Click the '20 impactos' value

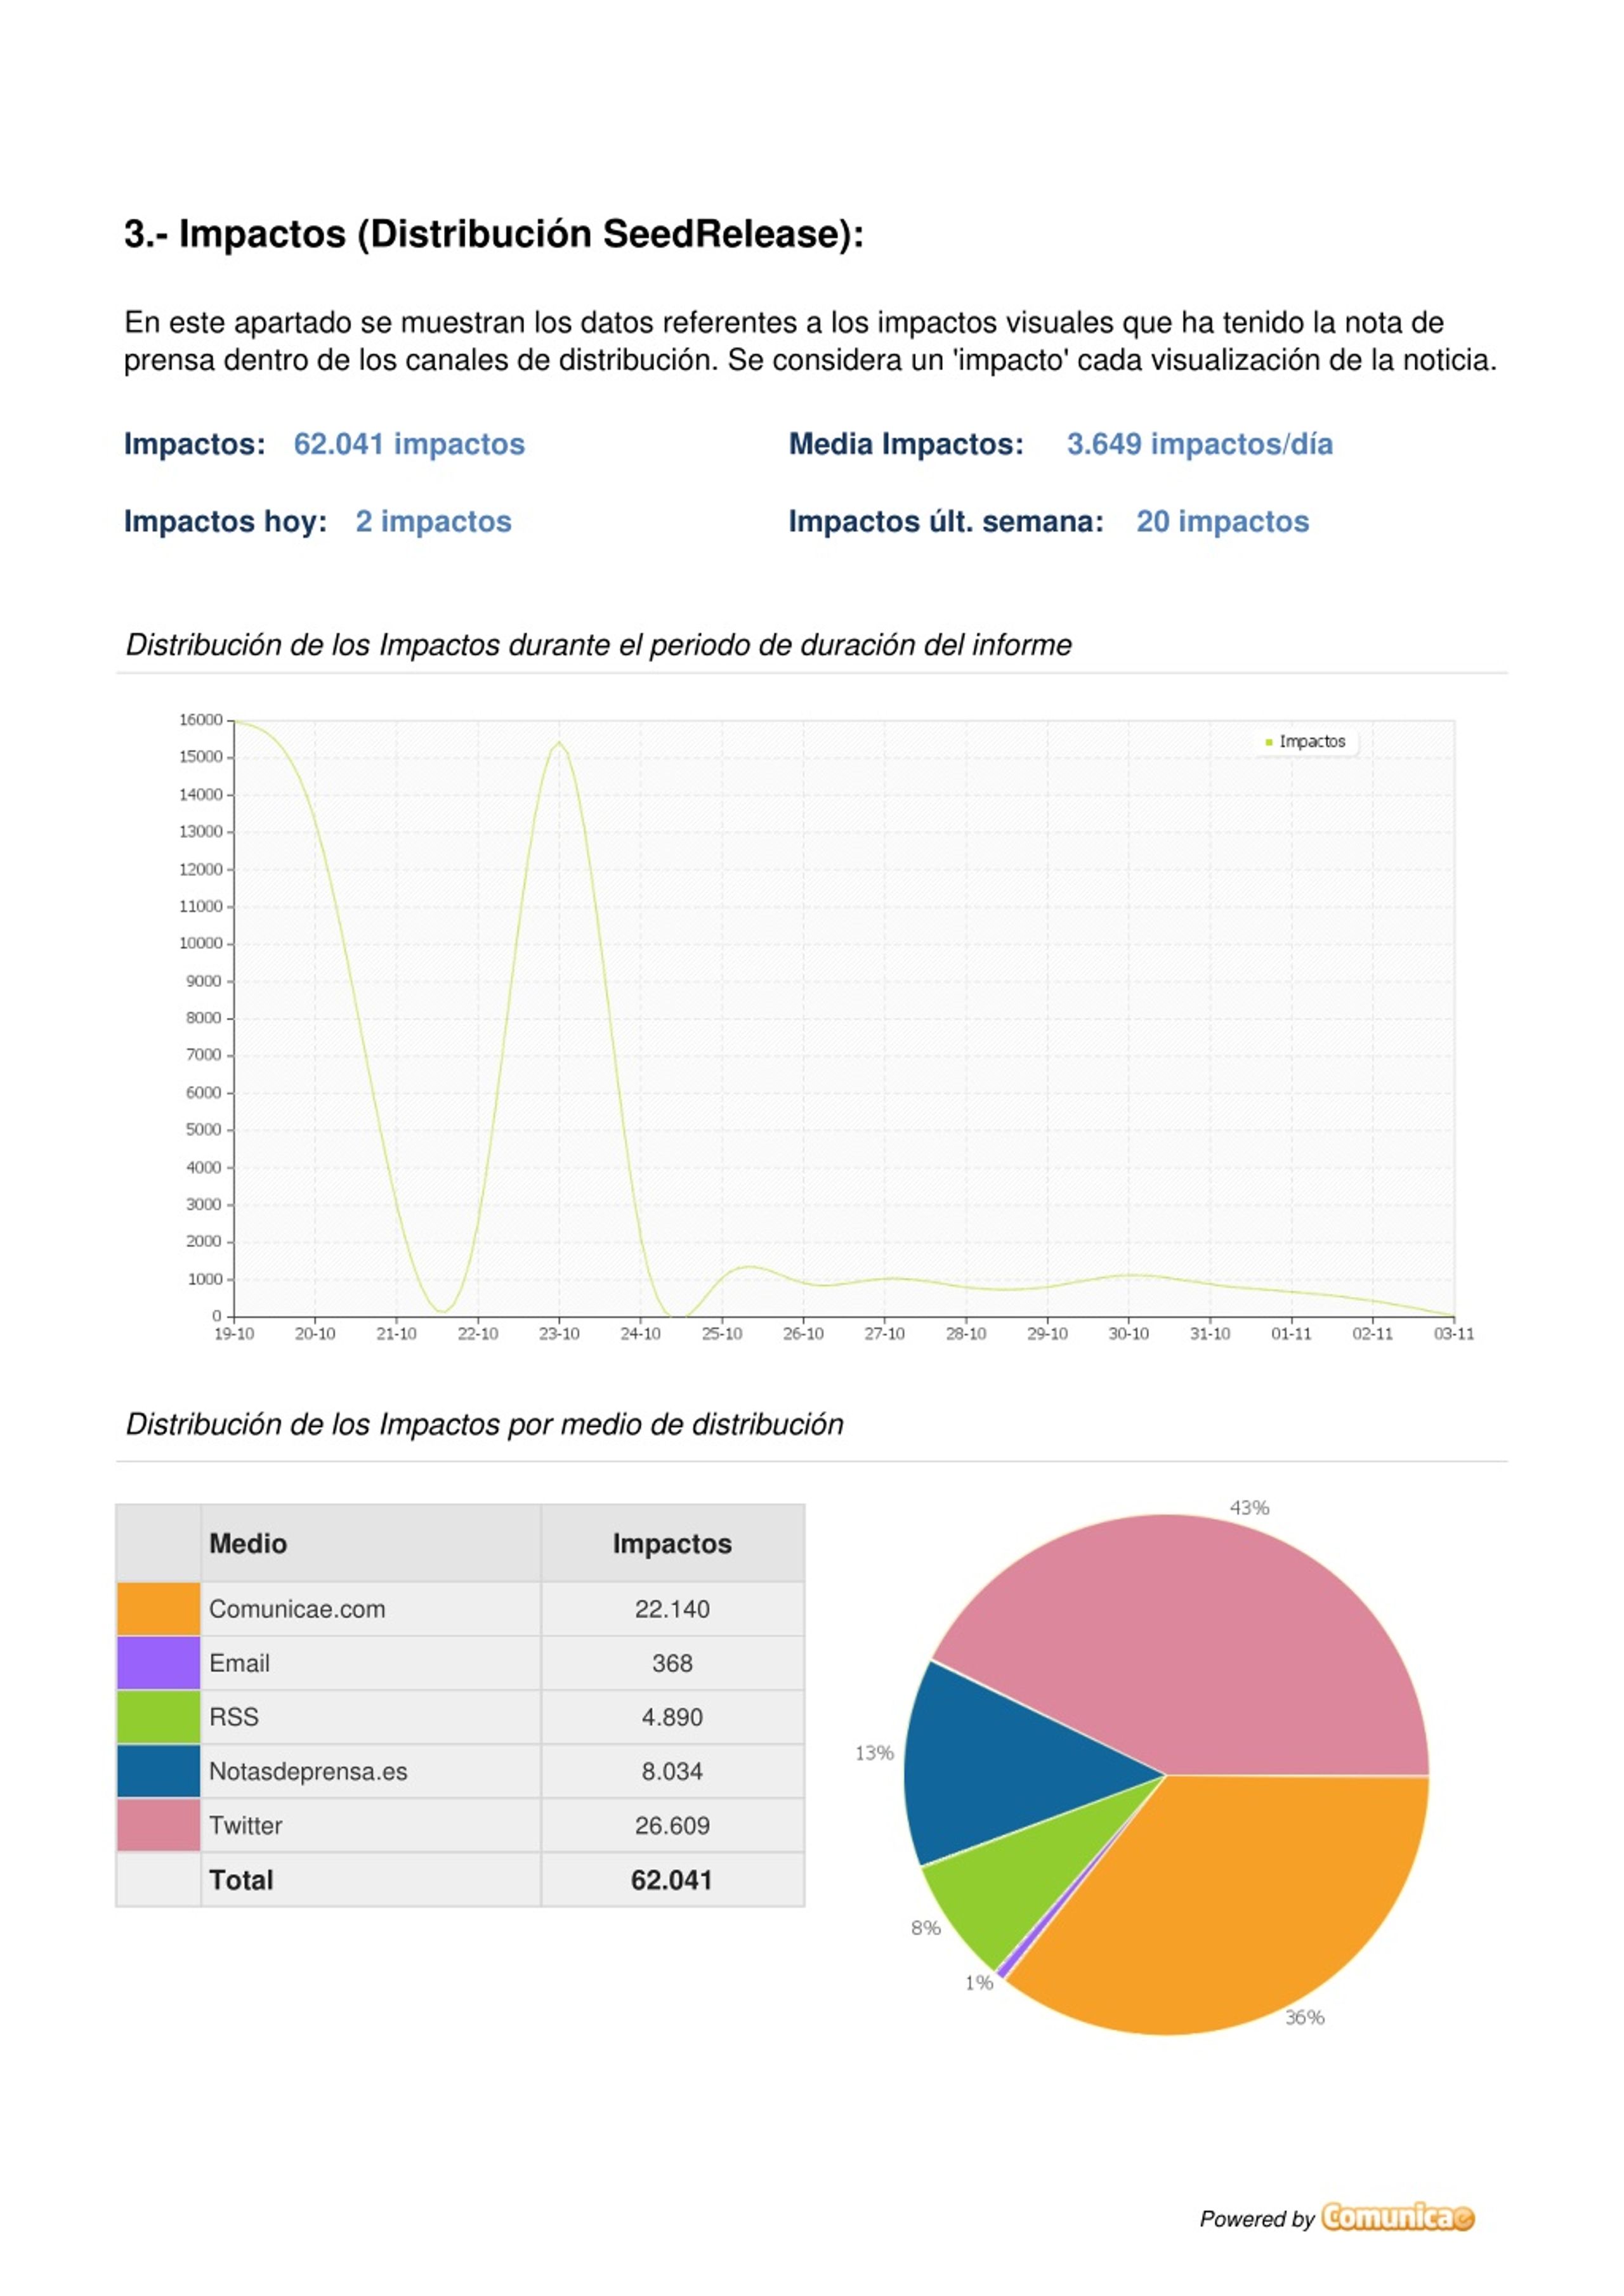1223,521
